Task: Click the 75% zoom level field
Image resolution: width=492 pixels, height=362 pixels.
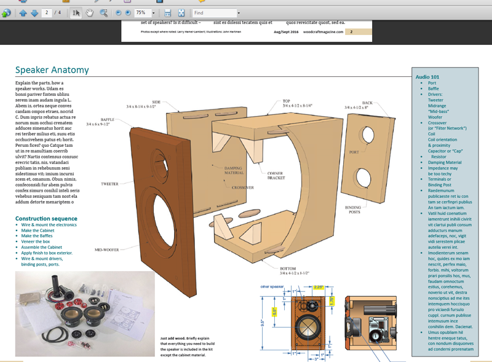Action: [143, 12]
